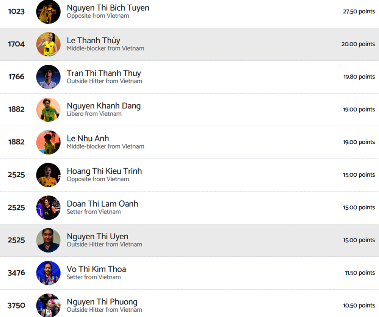Select Nguyen Thi Uyen's profile photo
Viewport: 379px width, 317px height.
[x=48, y=240]
